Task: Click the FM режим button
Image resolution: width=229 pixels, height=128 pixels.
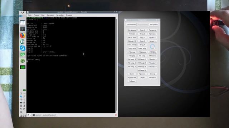Action: coord(142,52)
